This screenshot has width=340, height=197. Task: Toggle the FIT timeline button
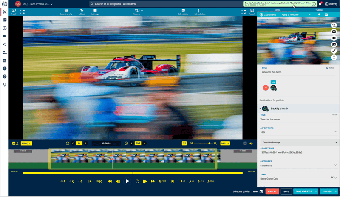184,143
